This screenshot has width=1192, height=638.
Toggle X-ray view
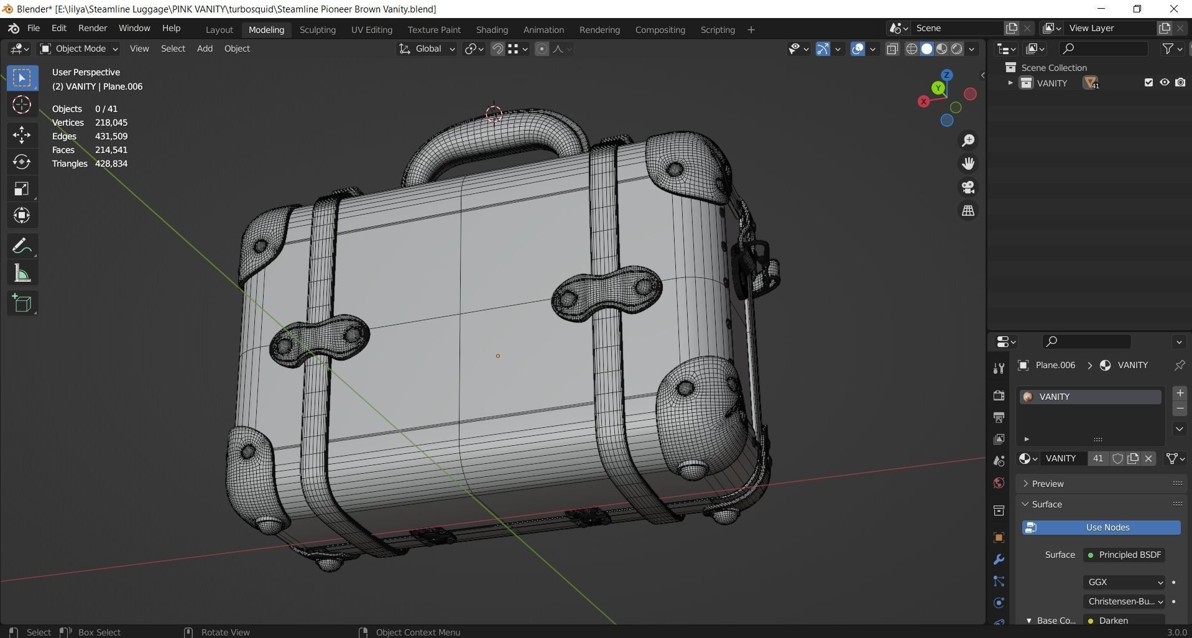[892, 49]
